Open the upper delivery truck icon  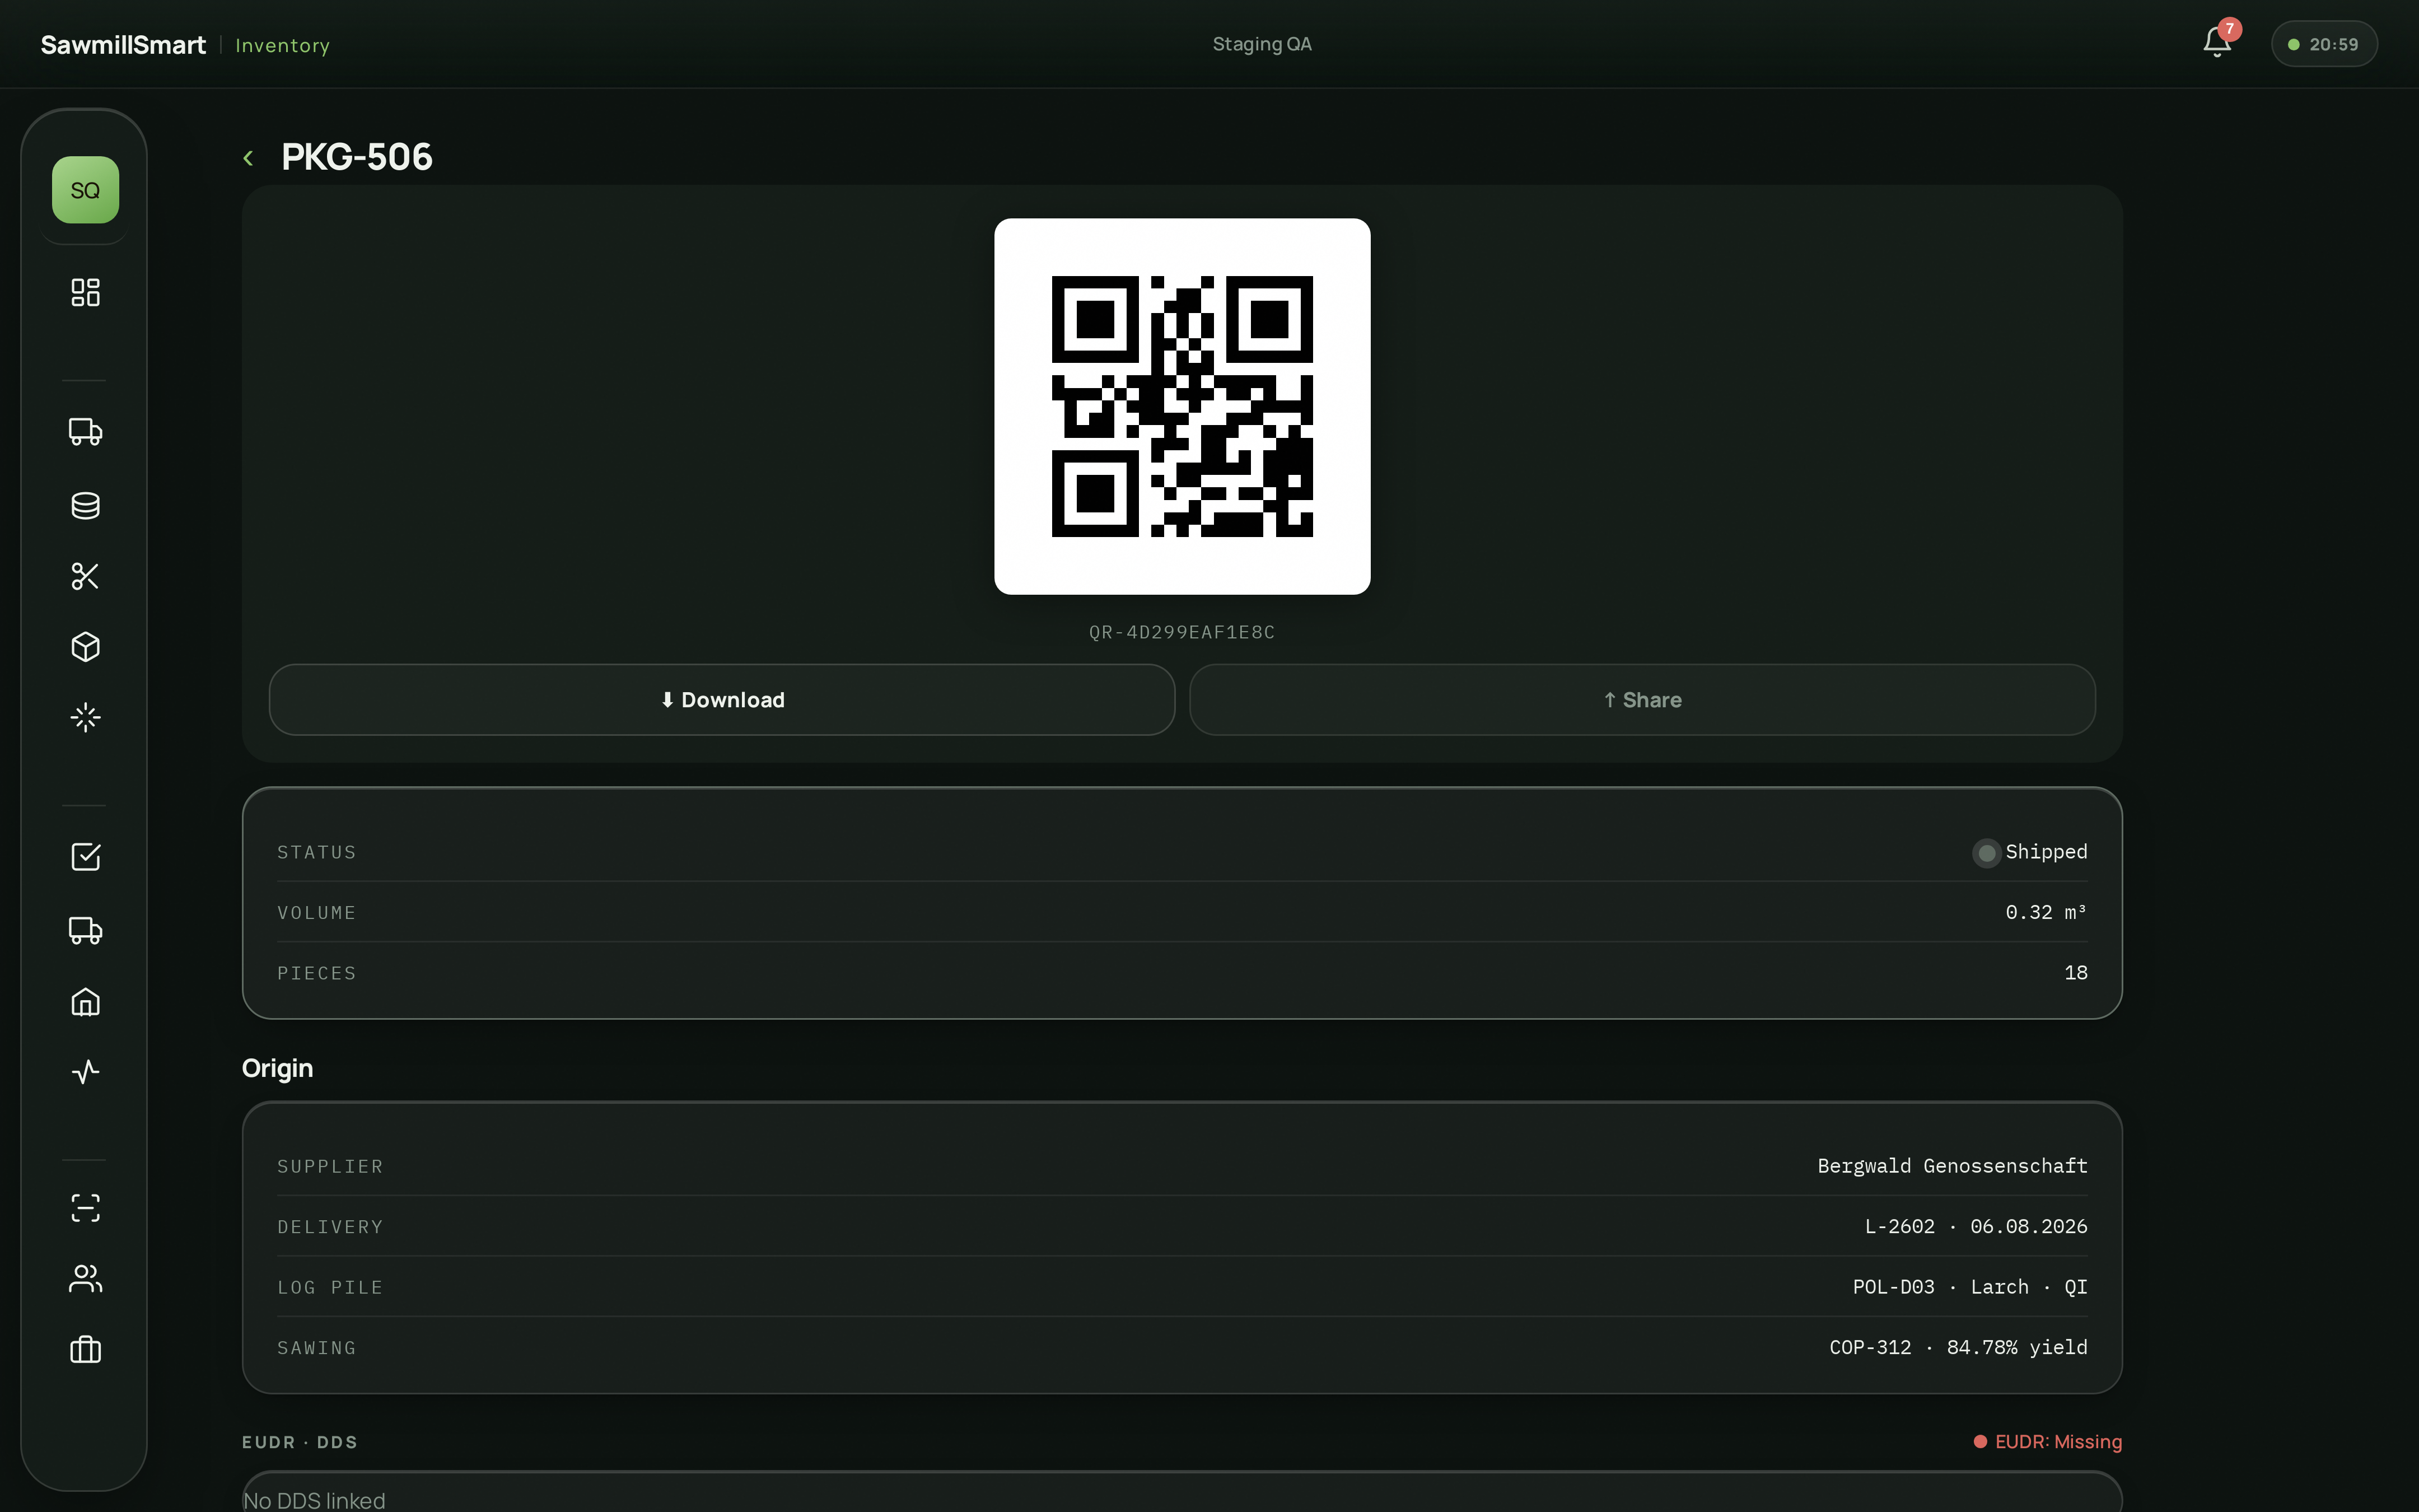coord(85,432)
